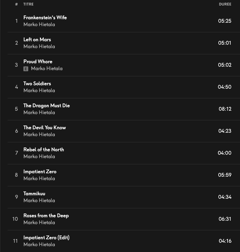Click track number 11 in the list
This screenshot has height=252, width=240.
(x=15, y=241)
